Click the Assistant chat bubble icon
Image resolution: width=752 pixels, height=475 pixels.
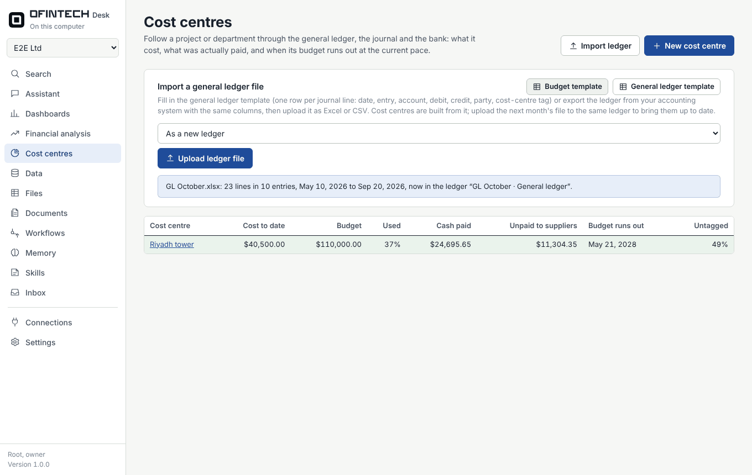coord(15,94)
